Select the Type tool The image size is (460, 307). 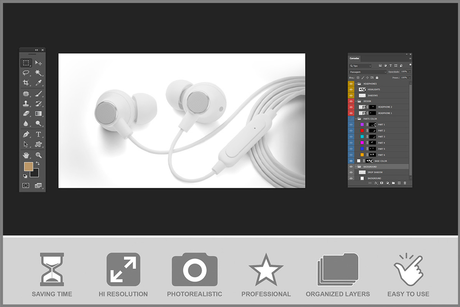point(38,134)
